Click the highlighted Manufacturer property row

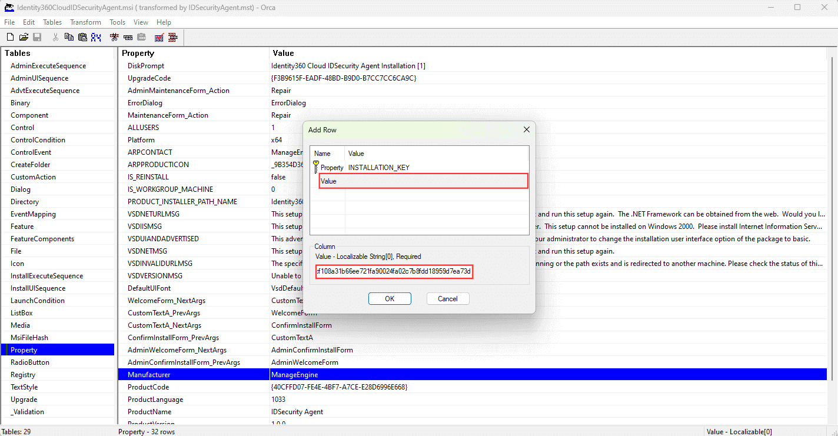tap(473, 375)
